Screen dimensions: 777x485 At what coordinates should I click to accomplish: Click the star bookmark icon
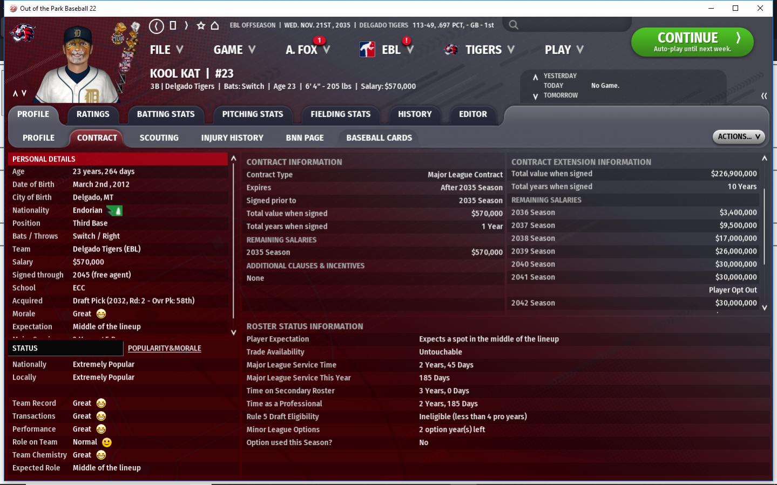[x=201, y=25]
